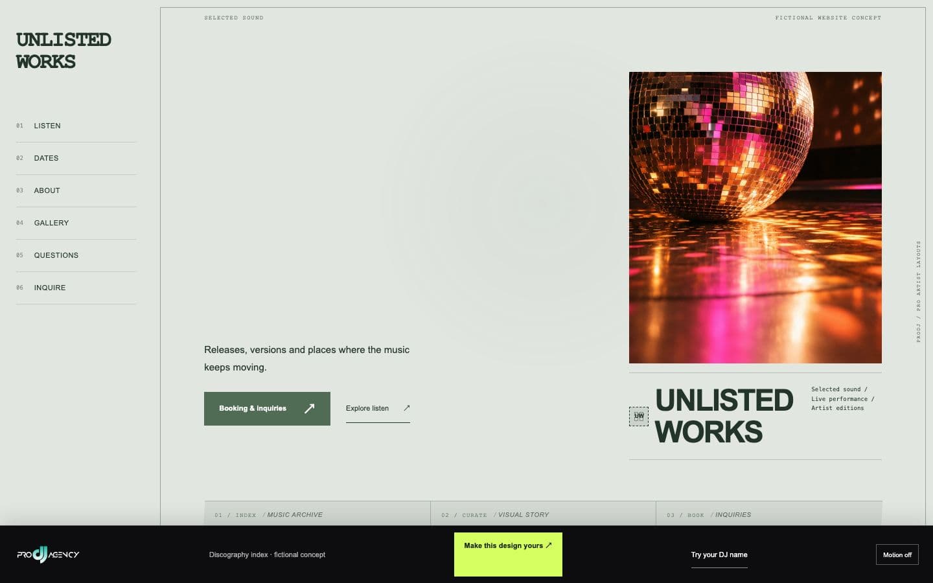Click the ProDJ Agency logo
Image resolution: width=933 pixels, height=583 pixels.
[x=48, y=554]
